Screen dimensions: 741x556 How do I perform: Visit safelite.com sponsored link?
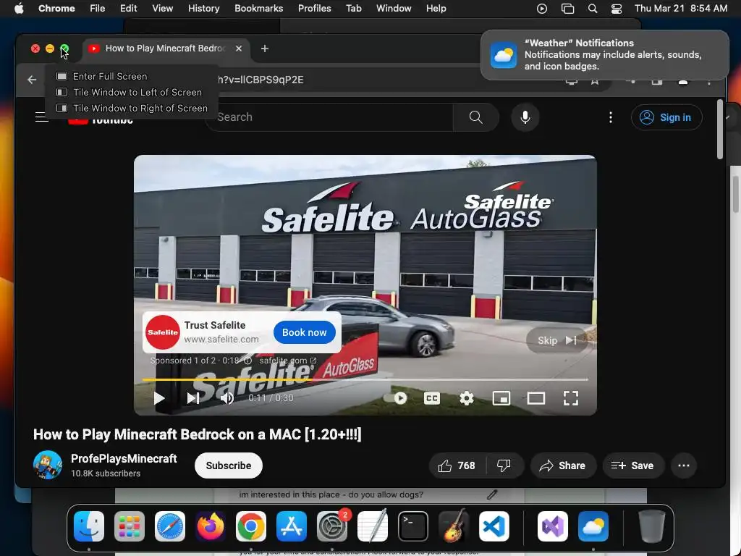point(287,361)
